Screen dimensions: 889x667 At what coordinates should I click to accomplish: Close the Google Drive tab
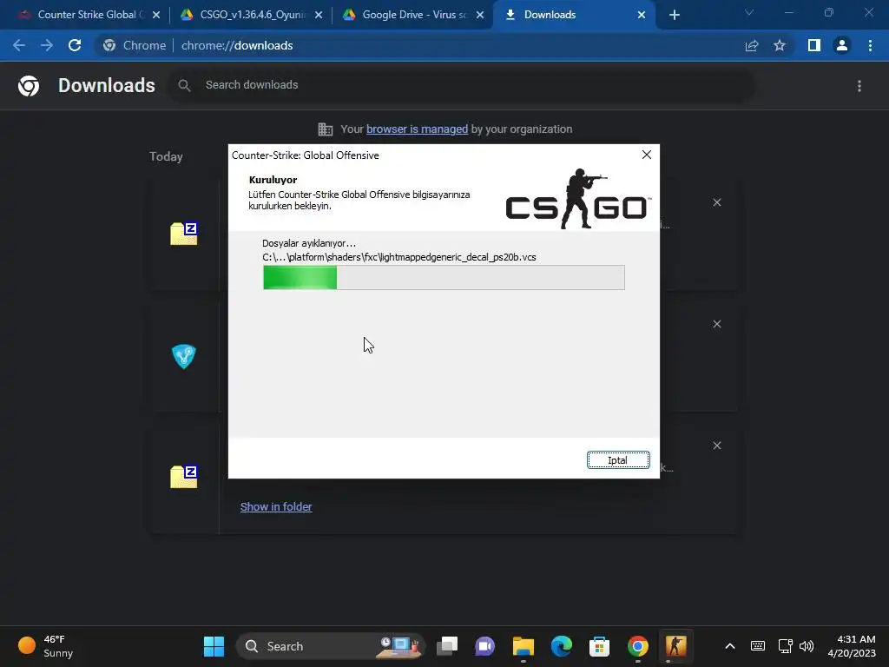click(x=480, y=15)
